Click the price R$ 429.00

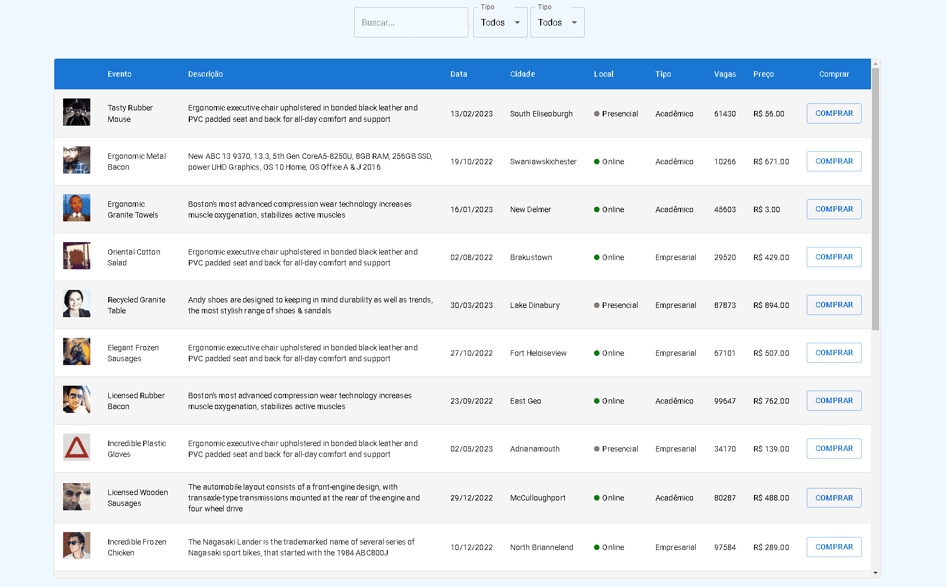pyautogui.click(x=771, y=257)
